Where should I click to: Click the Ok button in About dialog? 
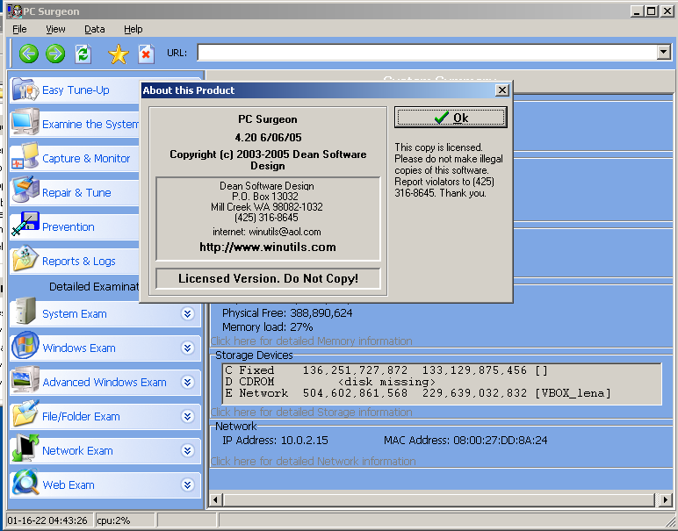(x=451, y=118)
